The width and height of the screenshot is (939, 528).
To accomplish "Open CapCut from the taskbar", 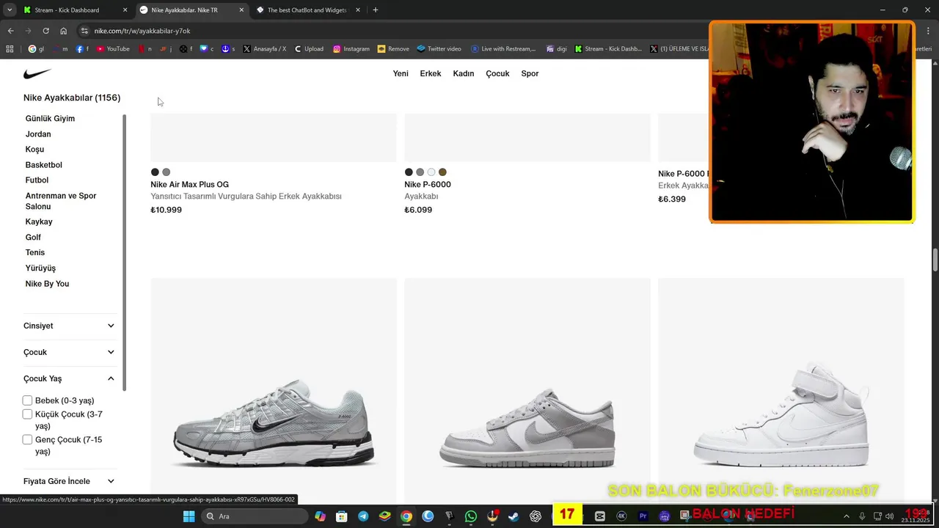I will [599, 516].
